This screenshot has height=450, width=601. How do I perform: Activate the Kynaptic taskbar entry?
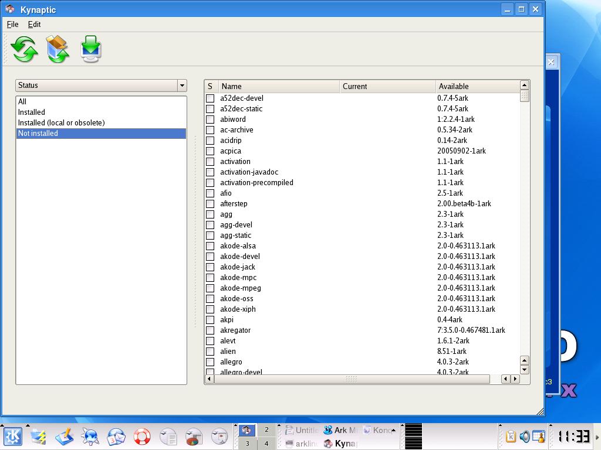(x=341, y=444)
